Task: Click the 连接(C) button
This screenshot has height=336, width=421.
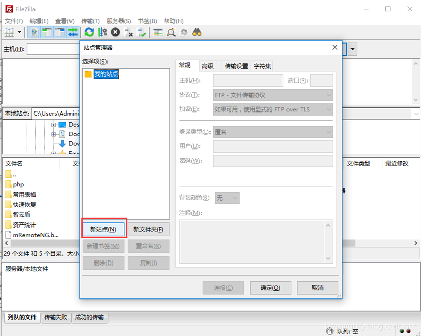Action: [223, 288]
